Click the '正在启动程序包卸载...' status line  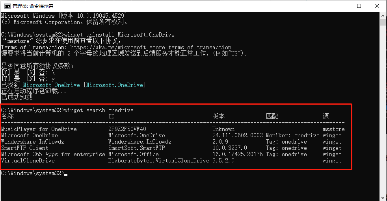[x=33, y=91]
